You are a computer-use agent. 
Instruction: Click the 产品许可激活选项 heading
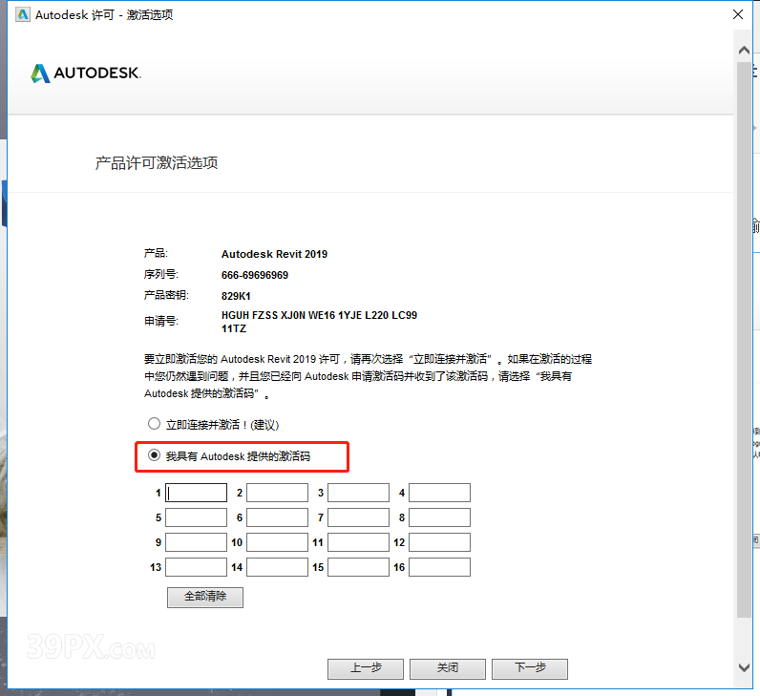156,163
